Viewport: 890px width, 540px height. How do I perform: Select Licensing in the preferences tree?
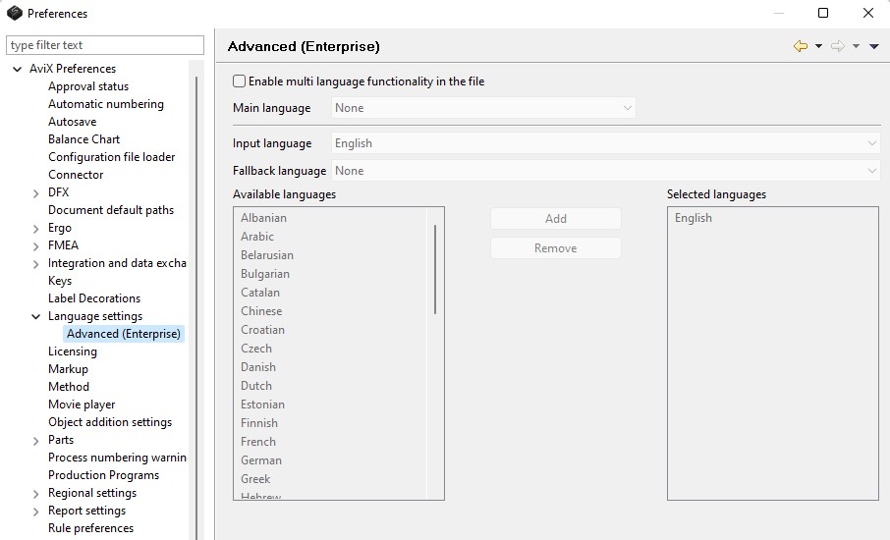pyautogui.click(x=73, y=351)
